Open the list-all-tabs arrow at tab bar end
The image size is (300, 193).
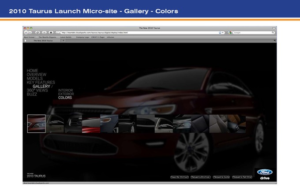(274, 40)
